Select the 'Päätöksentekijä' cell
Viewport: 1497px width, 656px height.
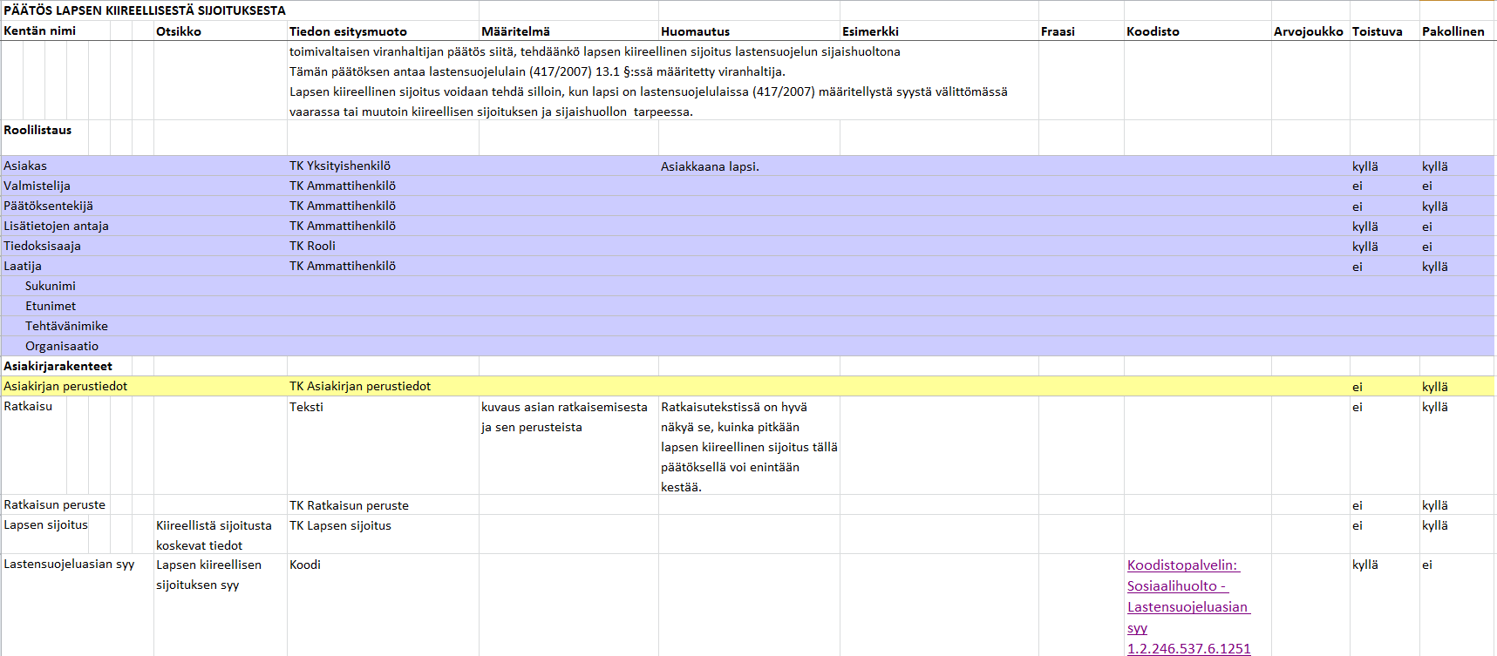click(x=48, y=206)
